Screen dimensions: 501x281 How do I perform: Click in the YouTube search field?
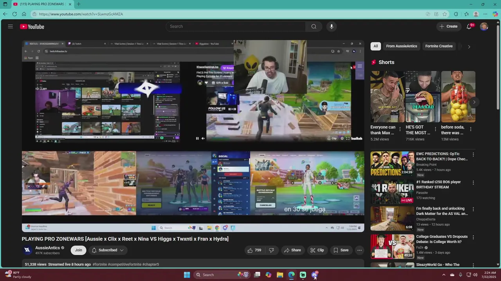point(236,27)
